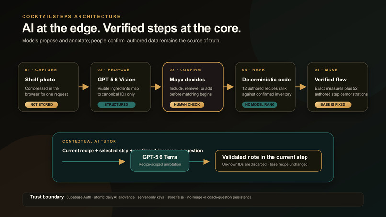Click the 'Shelf photo' card title

click(40, 80)
